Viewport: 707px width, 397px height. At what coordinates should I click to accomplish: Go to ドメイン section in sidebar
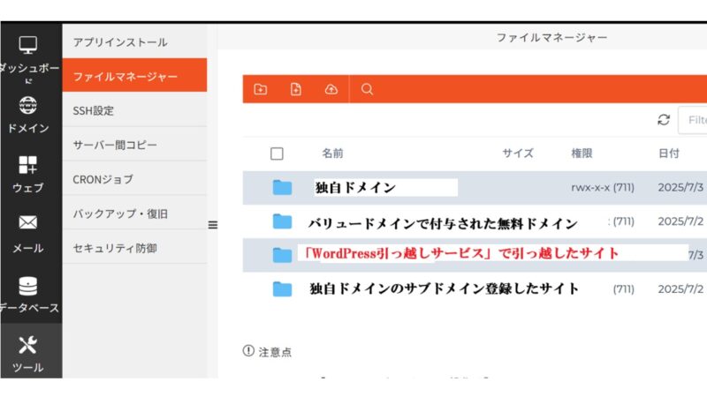[x=28, y=115]
